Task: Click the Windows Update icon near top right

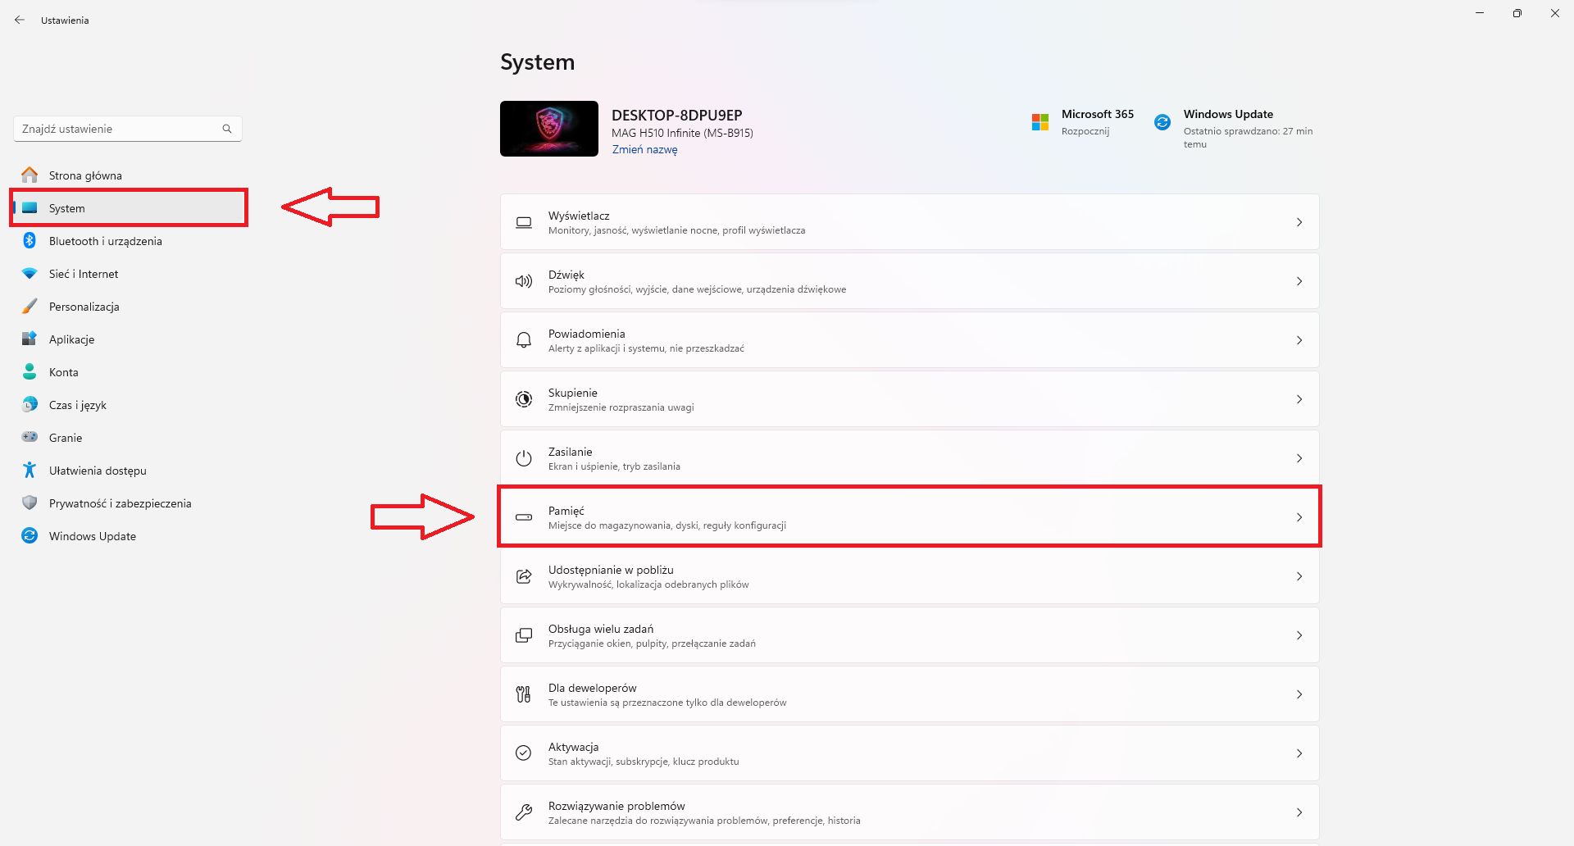Action: (x=1162, y=121)
